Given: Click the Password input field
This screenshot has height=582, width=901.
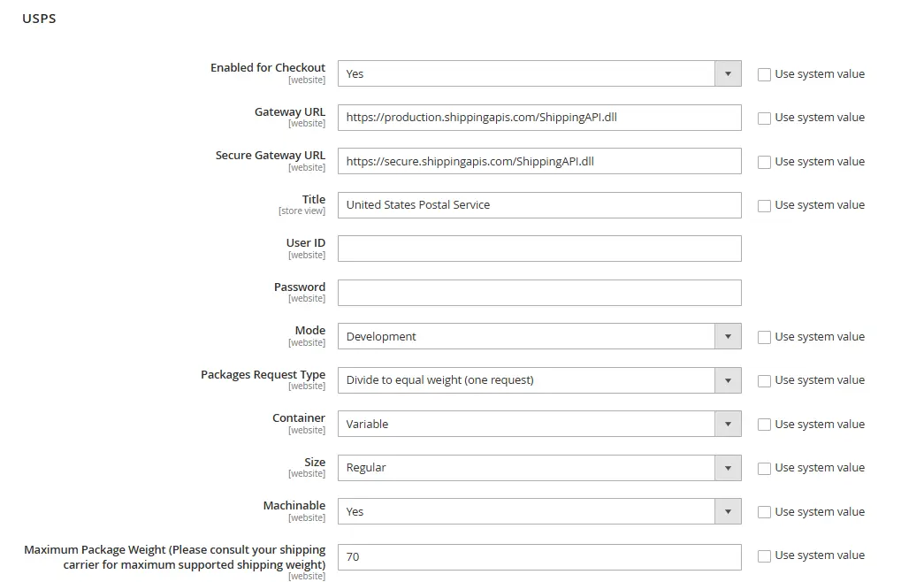Looking at the screenshot, I should pyautogui.click(x=539, y=292).
